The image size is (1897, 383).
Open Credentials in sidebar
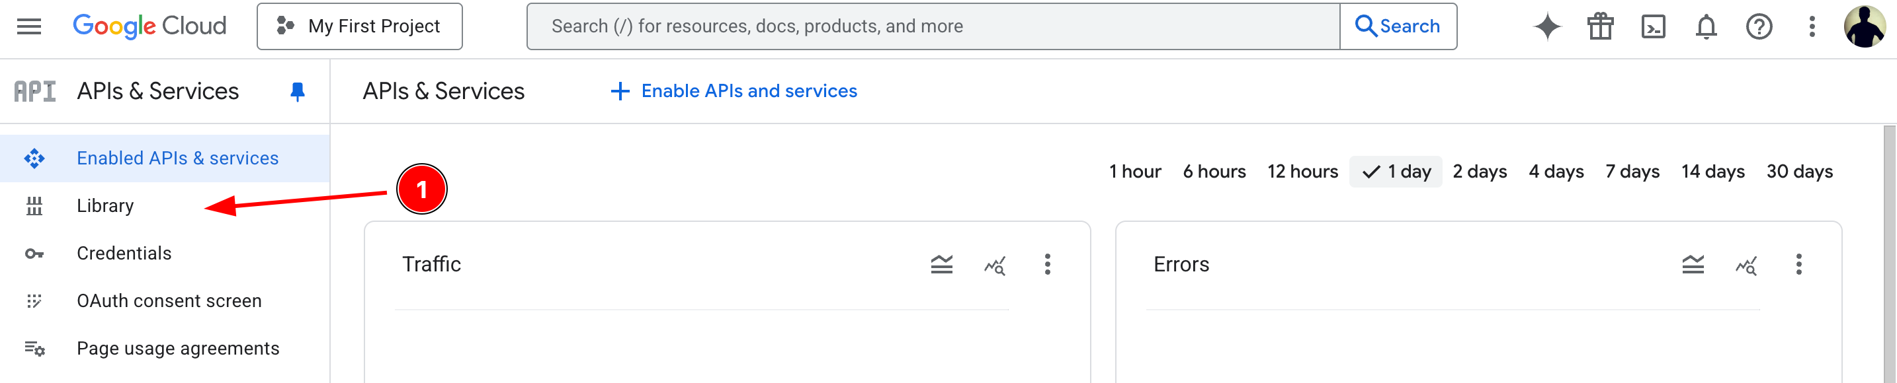(124, 254)
